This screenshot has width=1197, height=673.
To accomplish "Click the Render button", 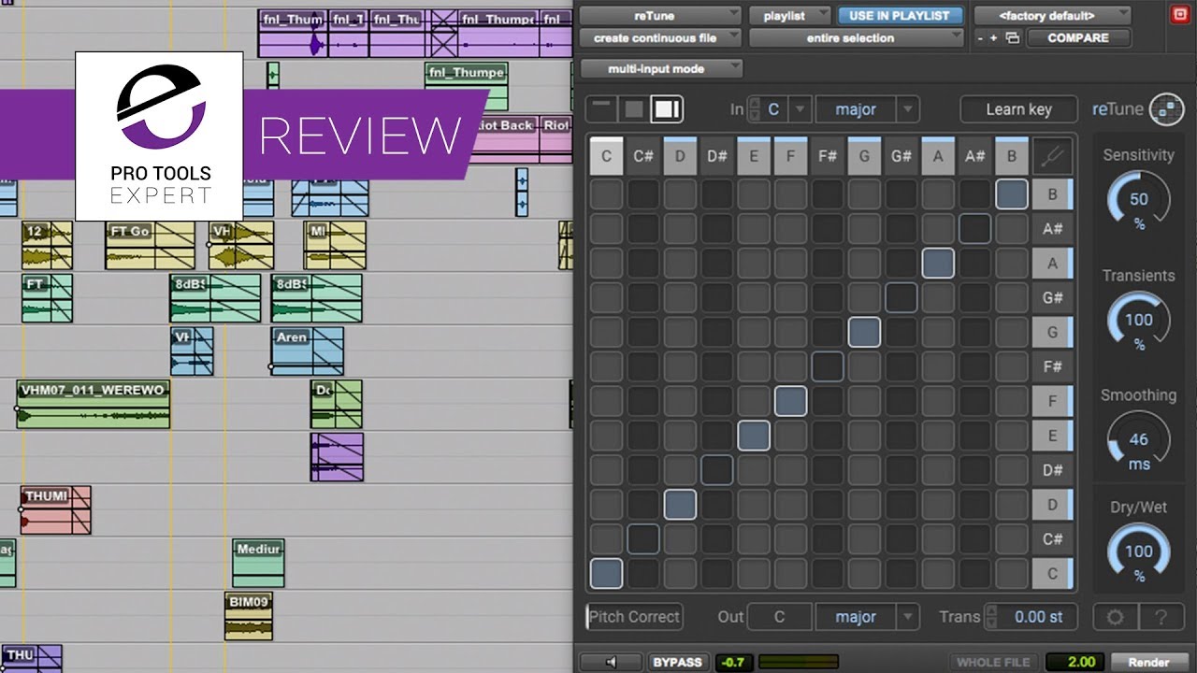I will click(x=1148, y=662).
